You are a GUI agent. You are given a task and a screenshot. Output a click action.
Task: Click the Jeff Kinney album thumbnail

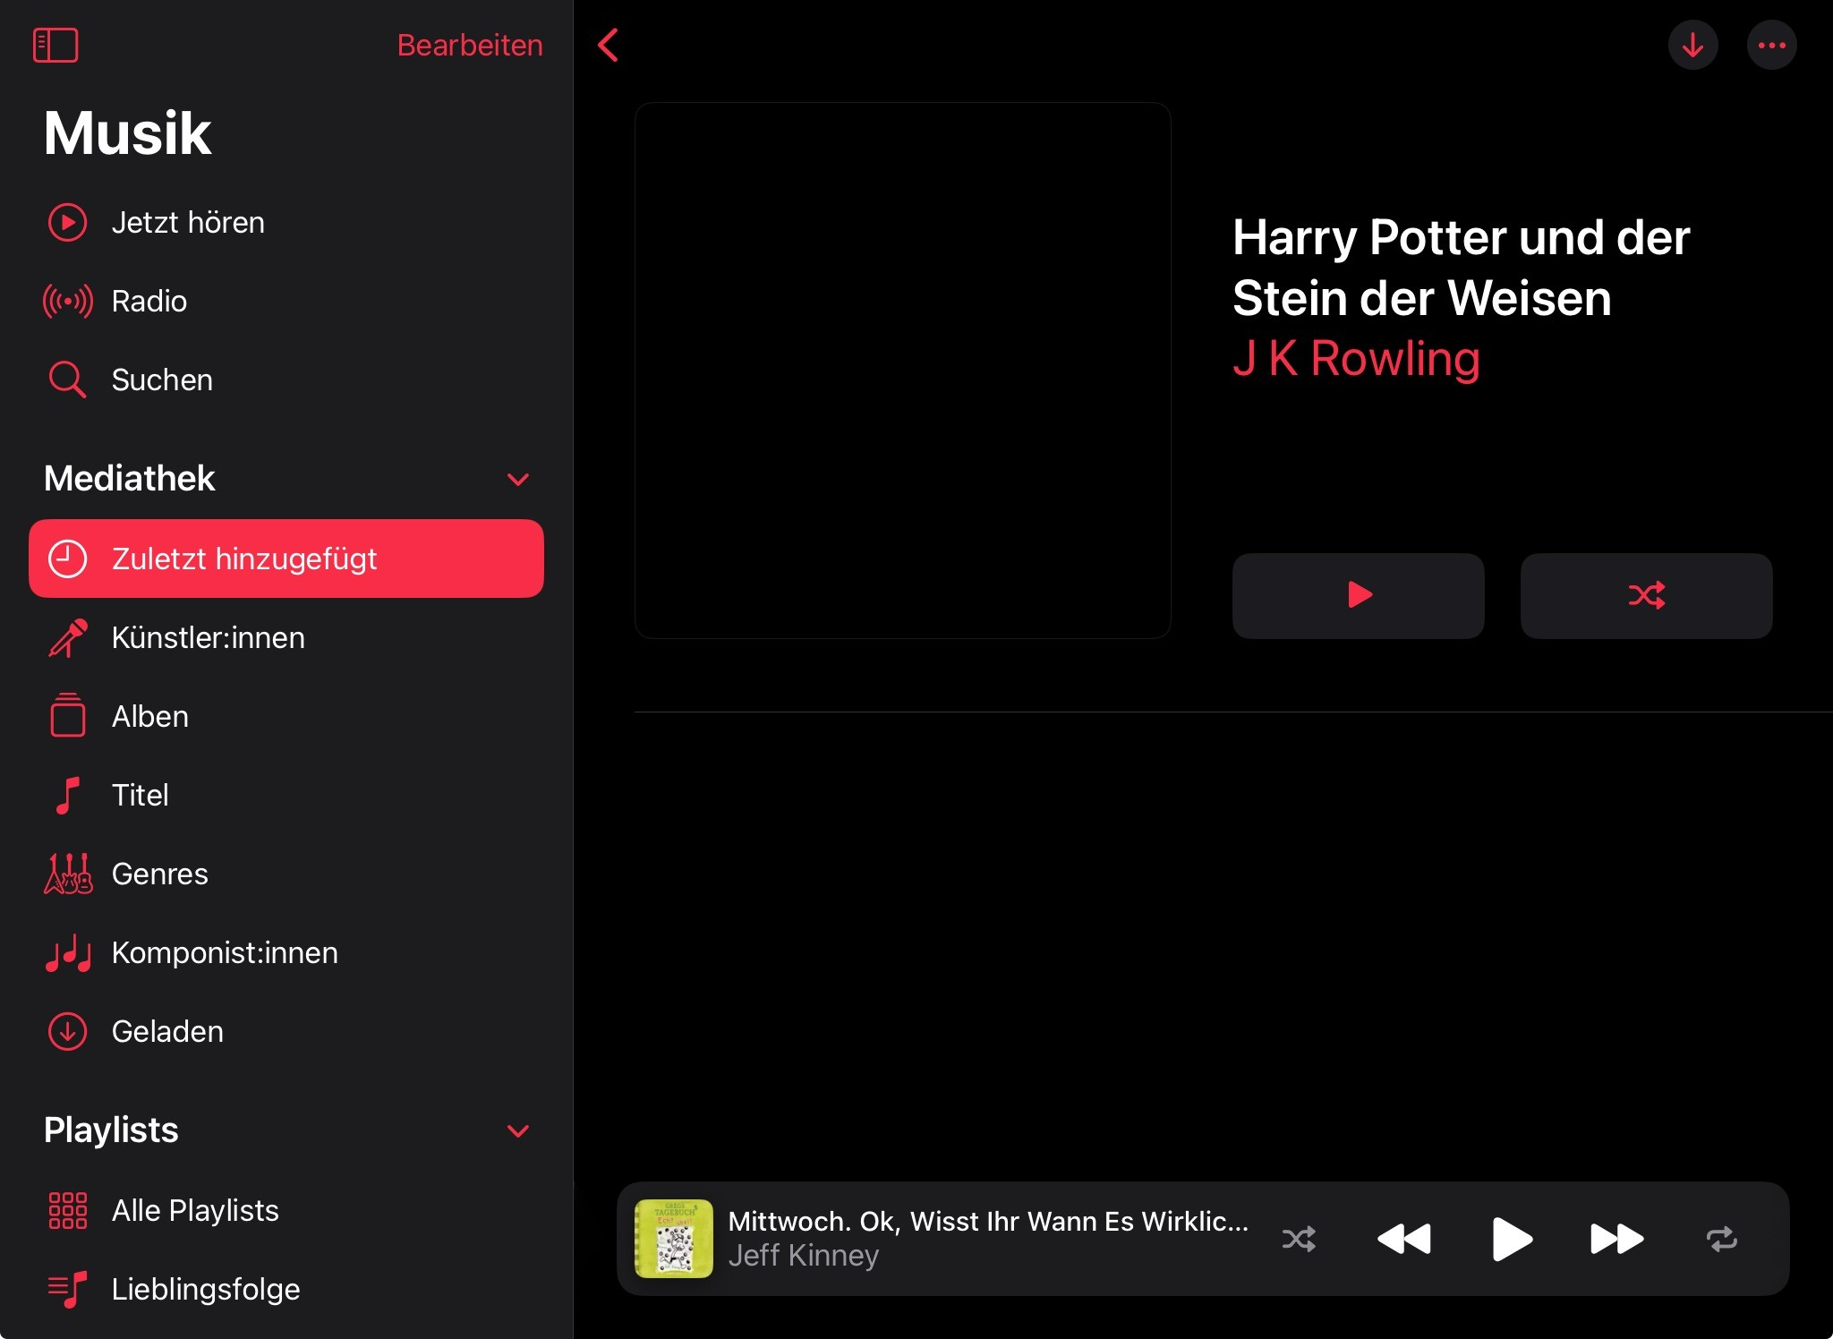point(673,1239)
